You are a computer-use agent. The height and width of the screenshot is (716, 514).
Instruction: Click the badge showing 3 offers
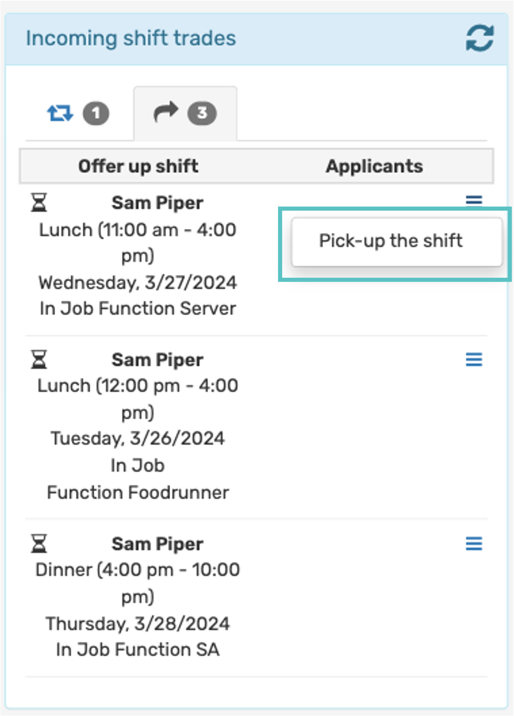[202, 113]
